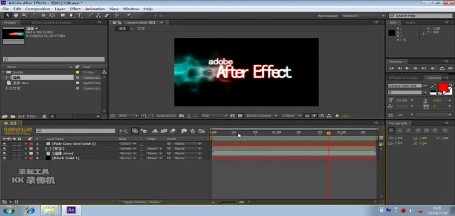
Task: Show channel and color management settings
Action: (197, 116)
